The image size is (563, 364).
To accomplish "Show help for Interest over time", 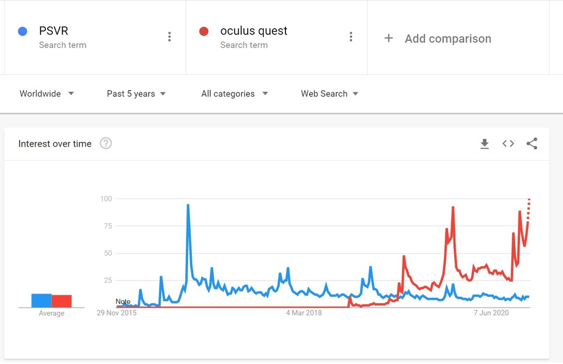I will pyautogui.click(x=106, y=144).
